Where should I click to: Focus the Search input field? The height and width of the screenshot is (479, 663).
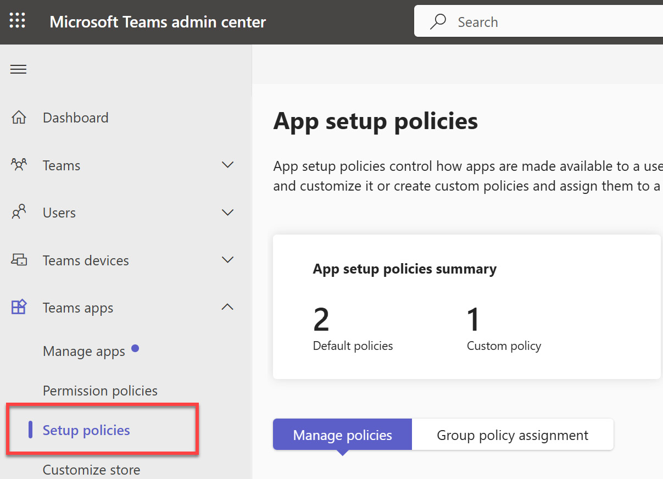tap(538, 22)
